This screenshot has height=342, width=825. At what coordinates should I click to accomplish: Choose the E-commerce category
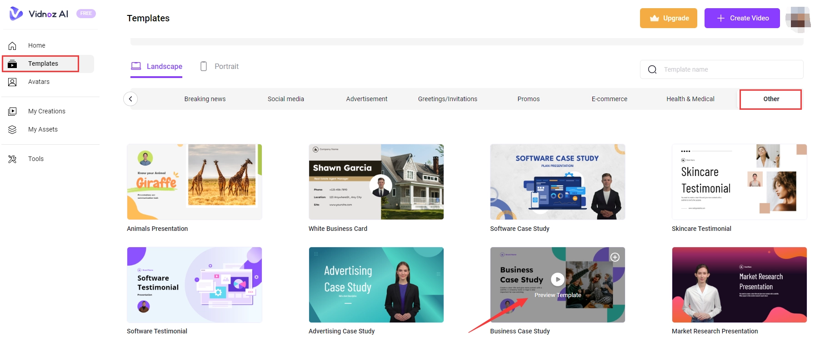pyautogui.click(x=609, y=99)
